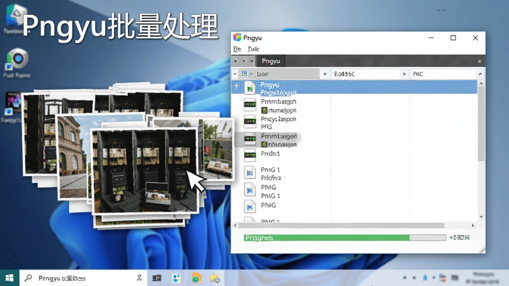Click the green file icon of Pngyu row

(250, 87)
